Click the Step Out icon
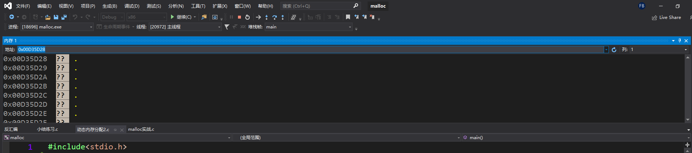Image resolution: width=692 pixels, height=153 pixels. coord(283,17)
